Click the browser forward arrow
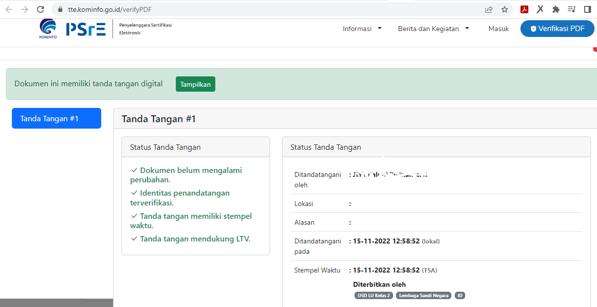 pyautogui.click(x=25, y=9)
